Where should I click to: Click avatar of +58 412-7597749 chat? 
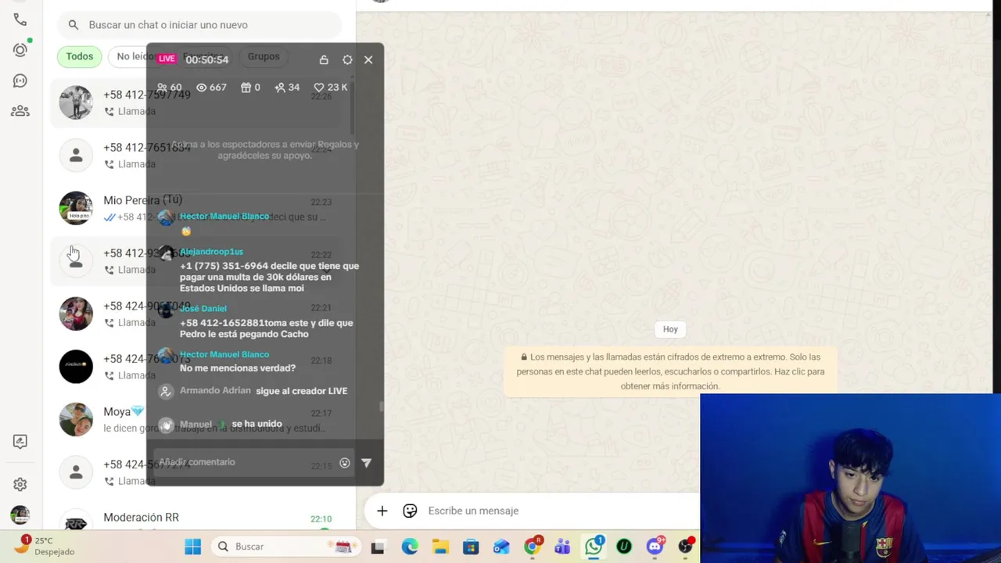pyautogui.click(x=76, y=102)
